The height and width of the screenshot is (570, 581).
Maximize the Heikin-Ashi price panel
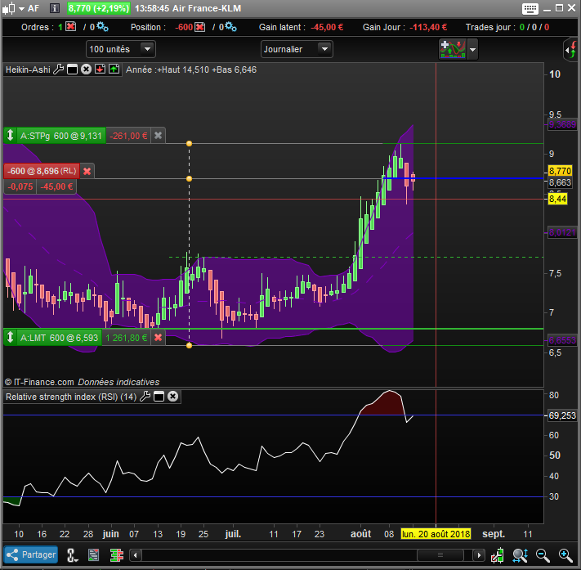72,70
